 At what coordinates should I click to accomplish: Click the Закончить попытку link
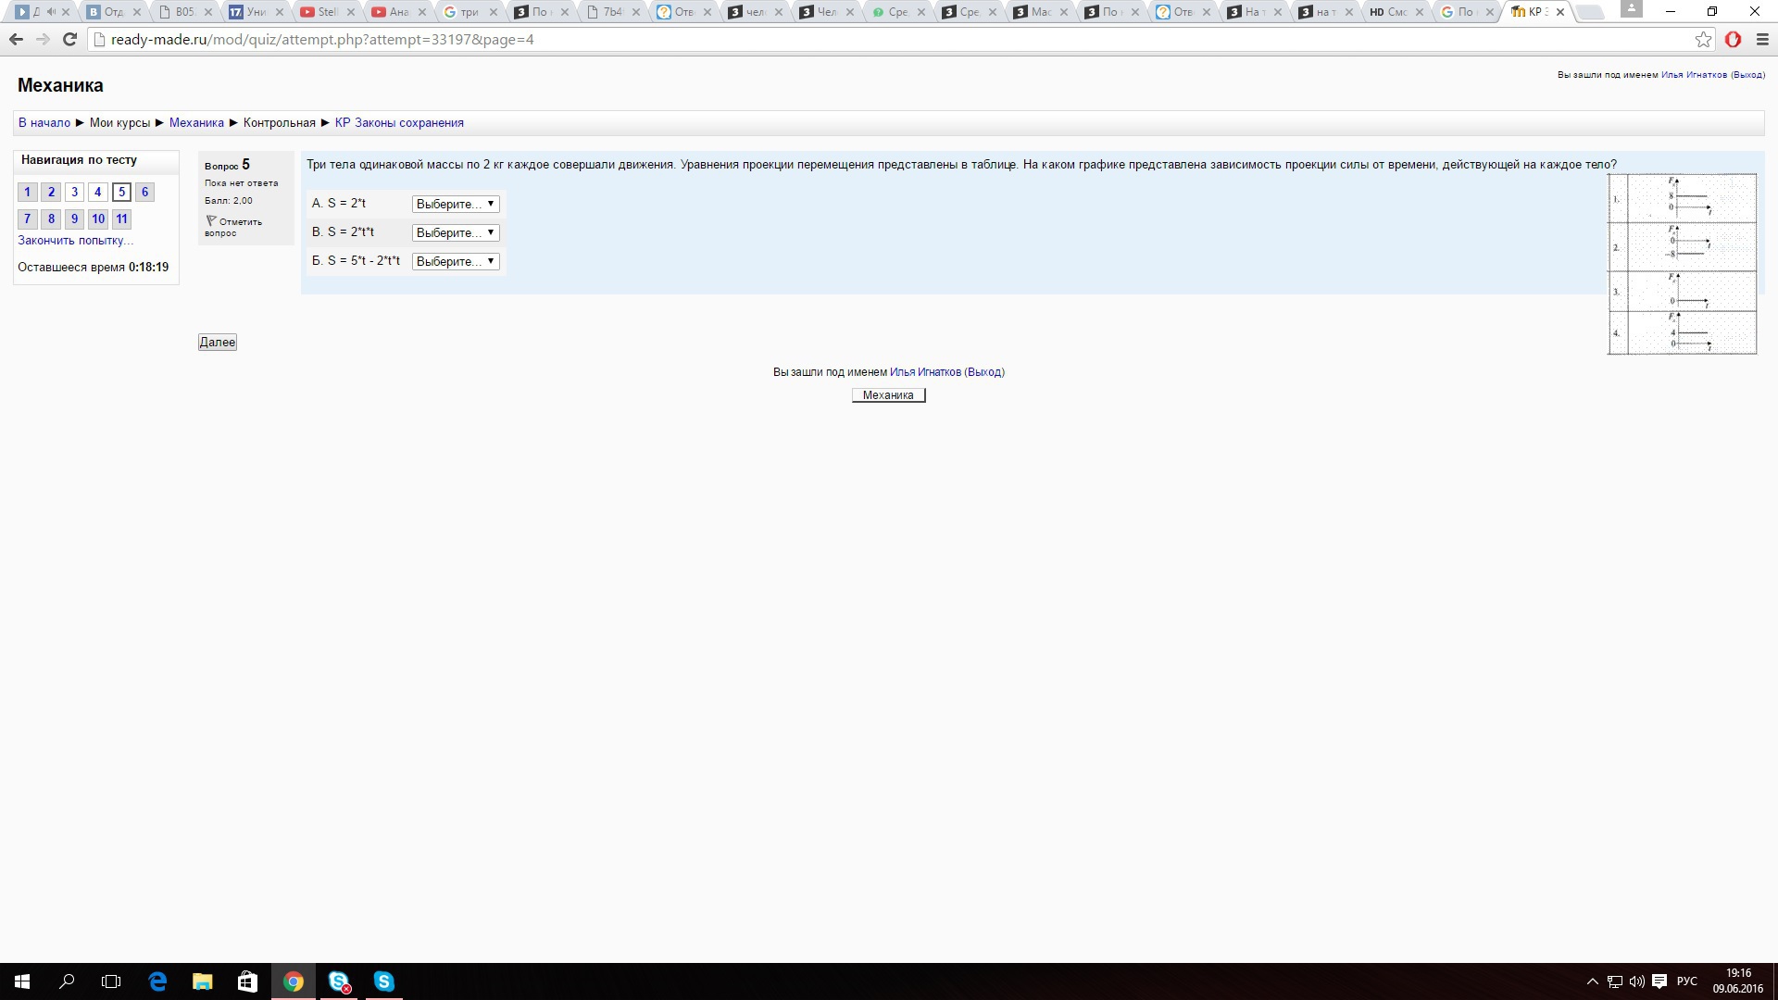point(75,241)
